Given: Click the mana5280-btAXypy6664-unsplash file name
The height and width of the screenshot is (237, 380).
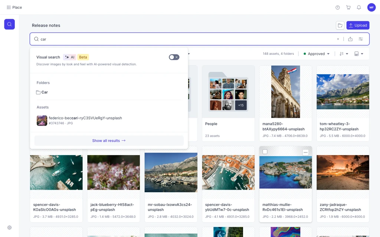Looking at the screenshot, I should [x=284, y=127].
